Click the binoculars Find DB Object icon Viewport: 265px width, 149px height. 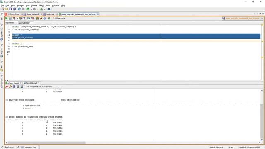49,9
